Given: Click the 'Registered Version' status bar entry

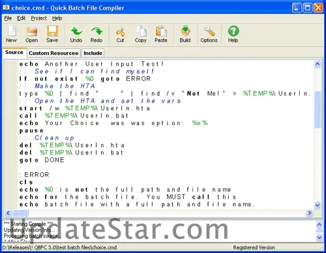Looking at the screenshot, I should pyautogui.click(x=254, y=248).
